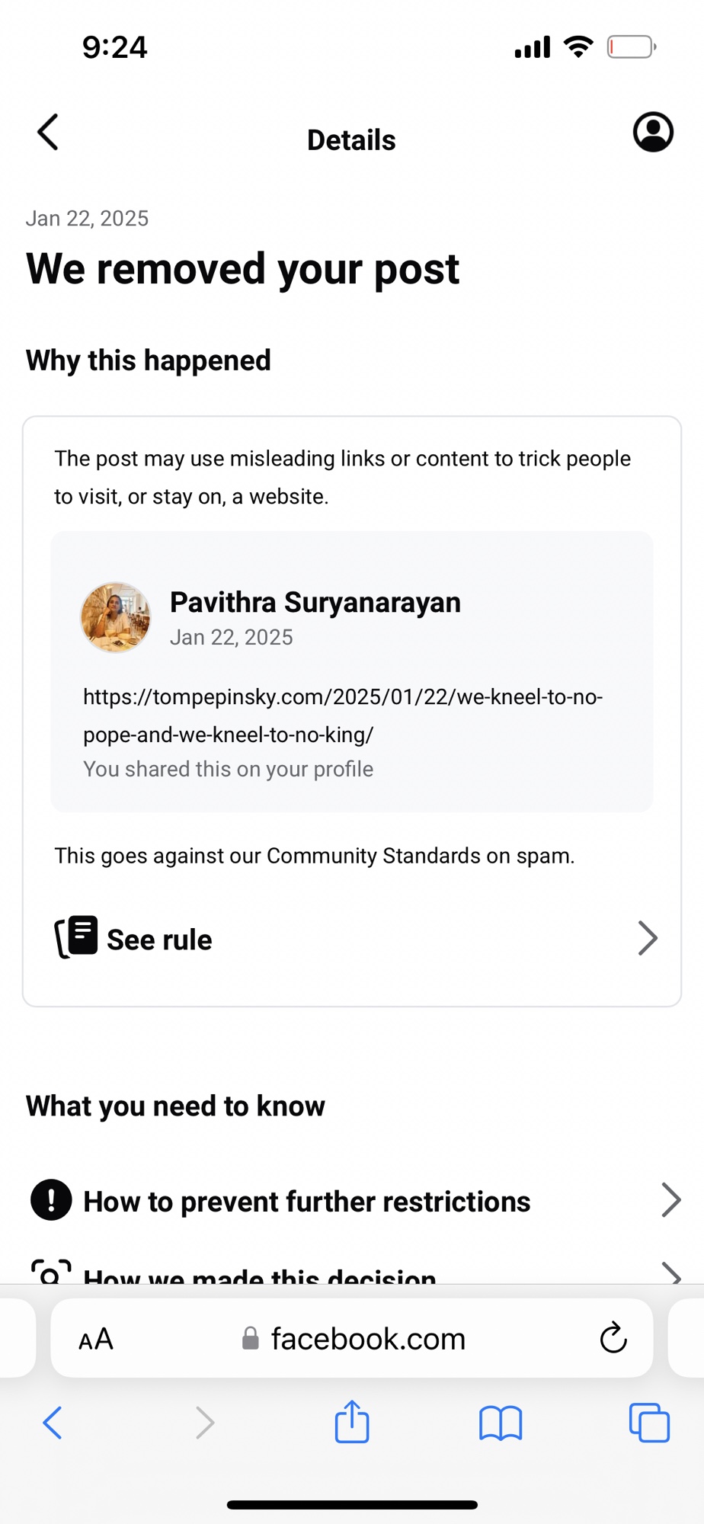
Task: Tap the Pavithra Suryanarayan name
Action: point(315,602)
